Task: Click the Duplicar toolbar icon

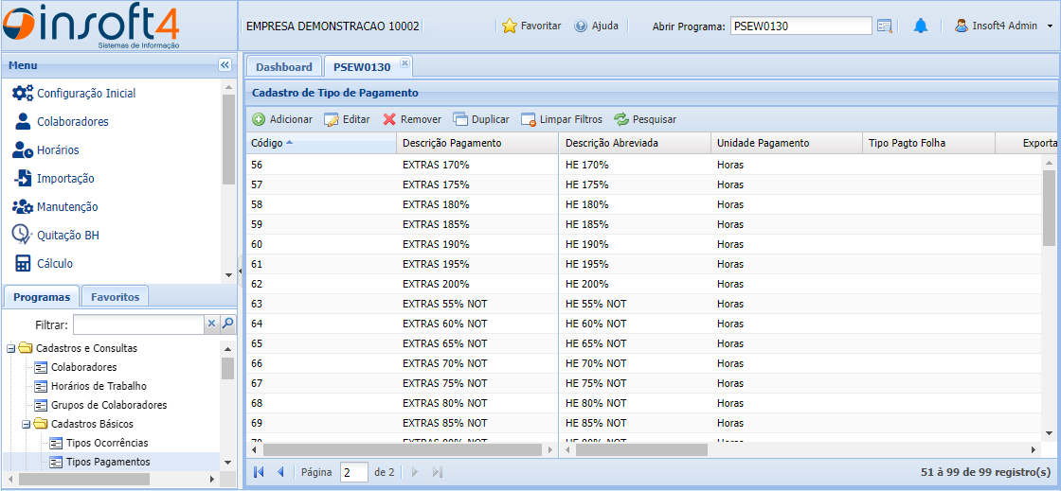Action: point(460,119)
